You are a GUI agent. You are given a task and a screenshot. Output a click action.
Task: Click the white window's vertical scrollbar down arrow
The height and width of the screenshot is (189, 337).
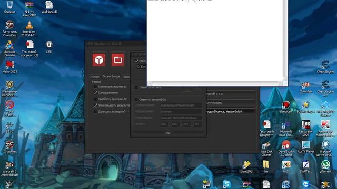coord(285,79)
